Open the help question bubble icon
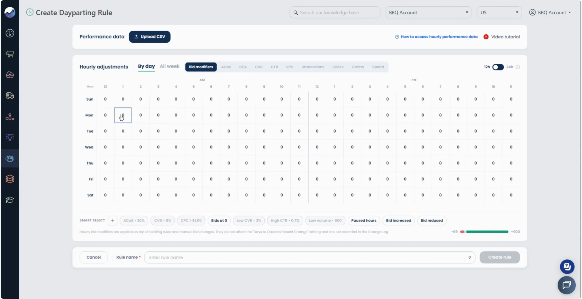Viewport: 582px width, 299px height. point(567,267)
